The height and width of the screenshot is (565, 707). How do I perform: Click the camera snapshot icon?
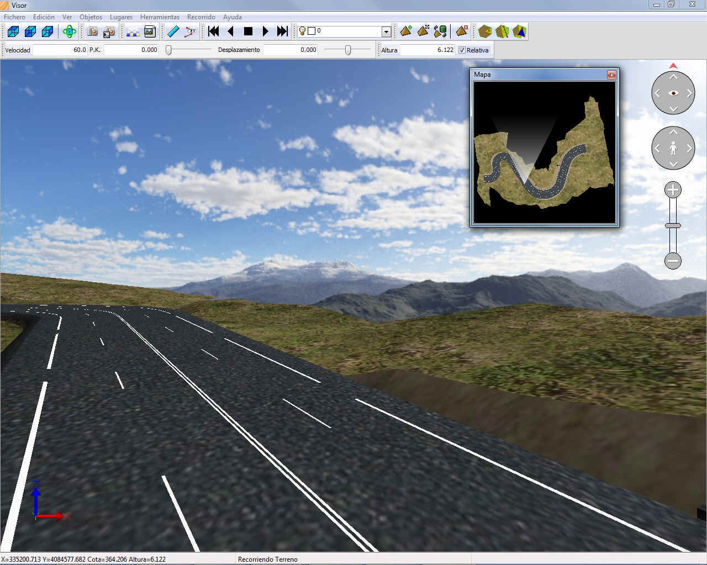pos(92,31)
